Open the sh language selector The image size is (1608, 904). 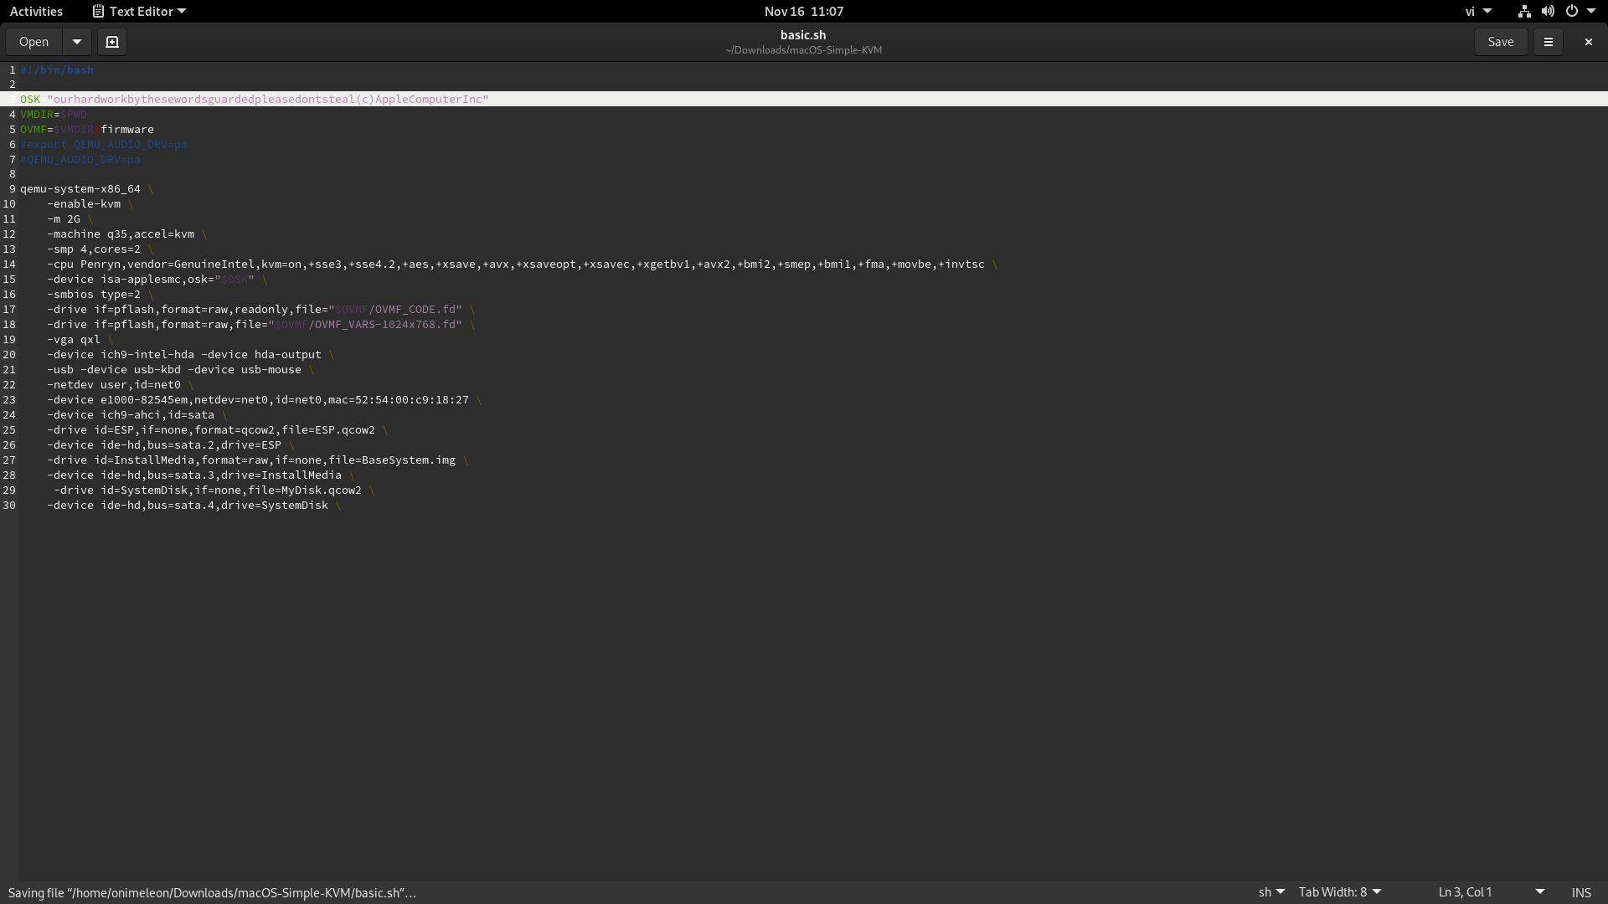coord(1270,892)
